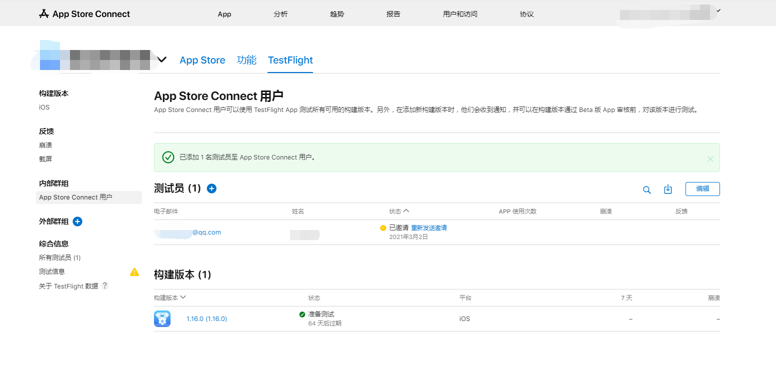The image size is (776, 375).
Task: Expand the app selector chevron near app name
Action: pyautogui.click(x=161, y=58)
